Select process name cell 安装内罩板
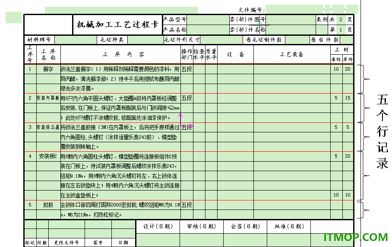The height and width of the screenshot is (247, 392). click(x=48, y=98)
